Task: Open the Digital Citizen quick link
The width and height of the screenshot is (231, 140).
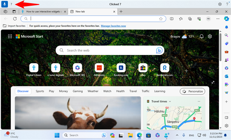Action: click(34, 70)
